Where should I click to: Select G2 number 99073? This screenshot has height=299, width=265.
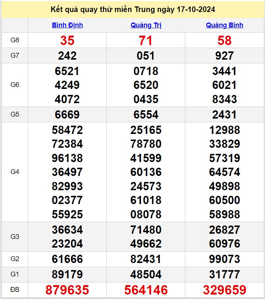(224, 259)
